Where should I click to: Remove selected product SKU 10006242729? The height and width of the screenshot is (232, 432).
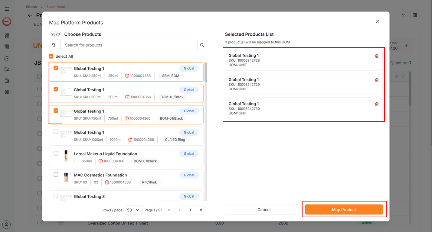point(377,80)
